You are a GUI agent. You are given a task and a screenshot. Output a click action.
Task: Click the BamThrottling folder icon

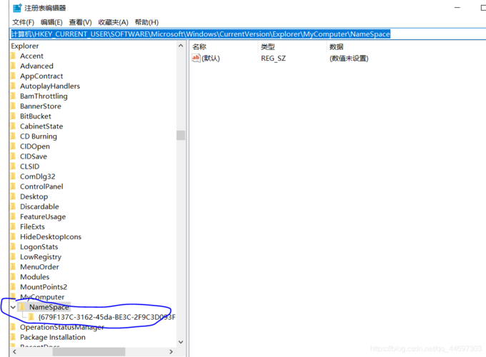tap(13, 96)
